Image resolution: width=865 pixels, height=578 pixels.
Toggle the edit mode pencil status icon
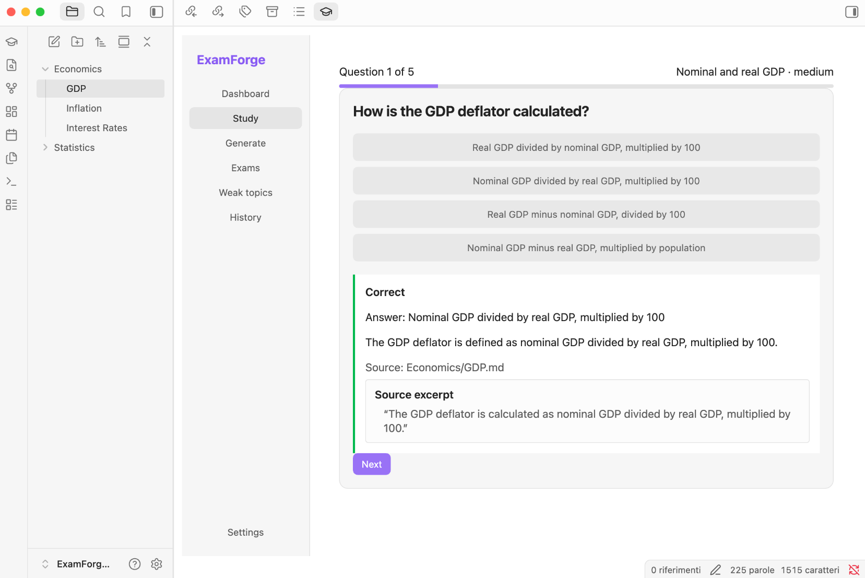click(x=715, y=570)
